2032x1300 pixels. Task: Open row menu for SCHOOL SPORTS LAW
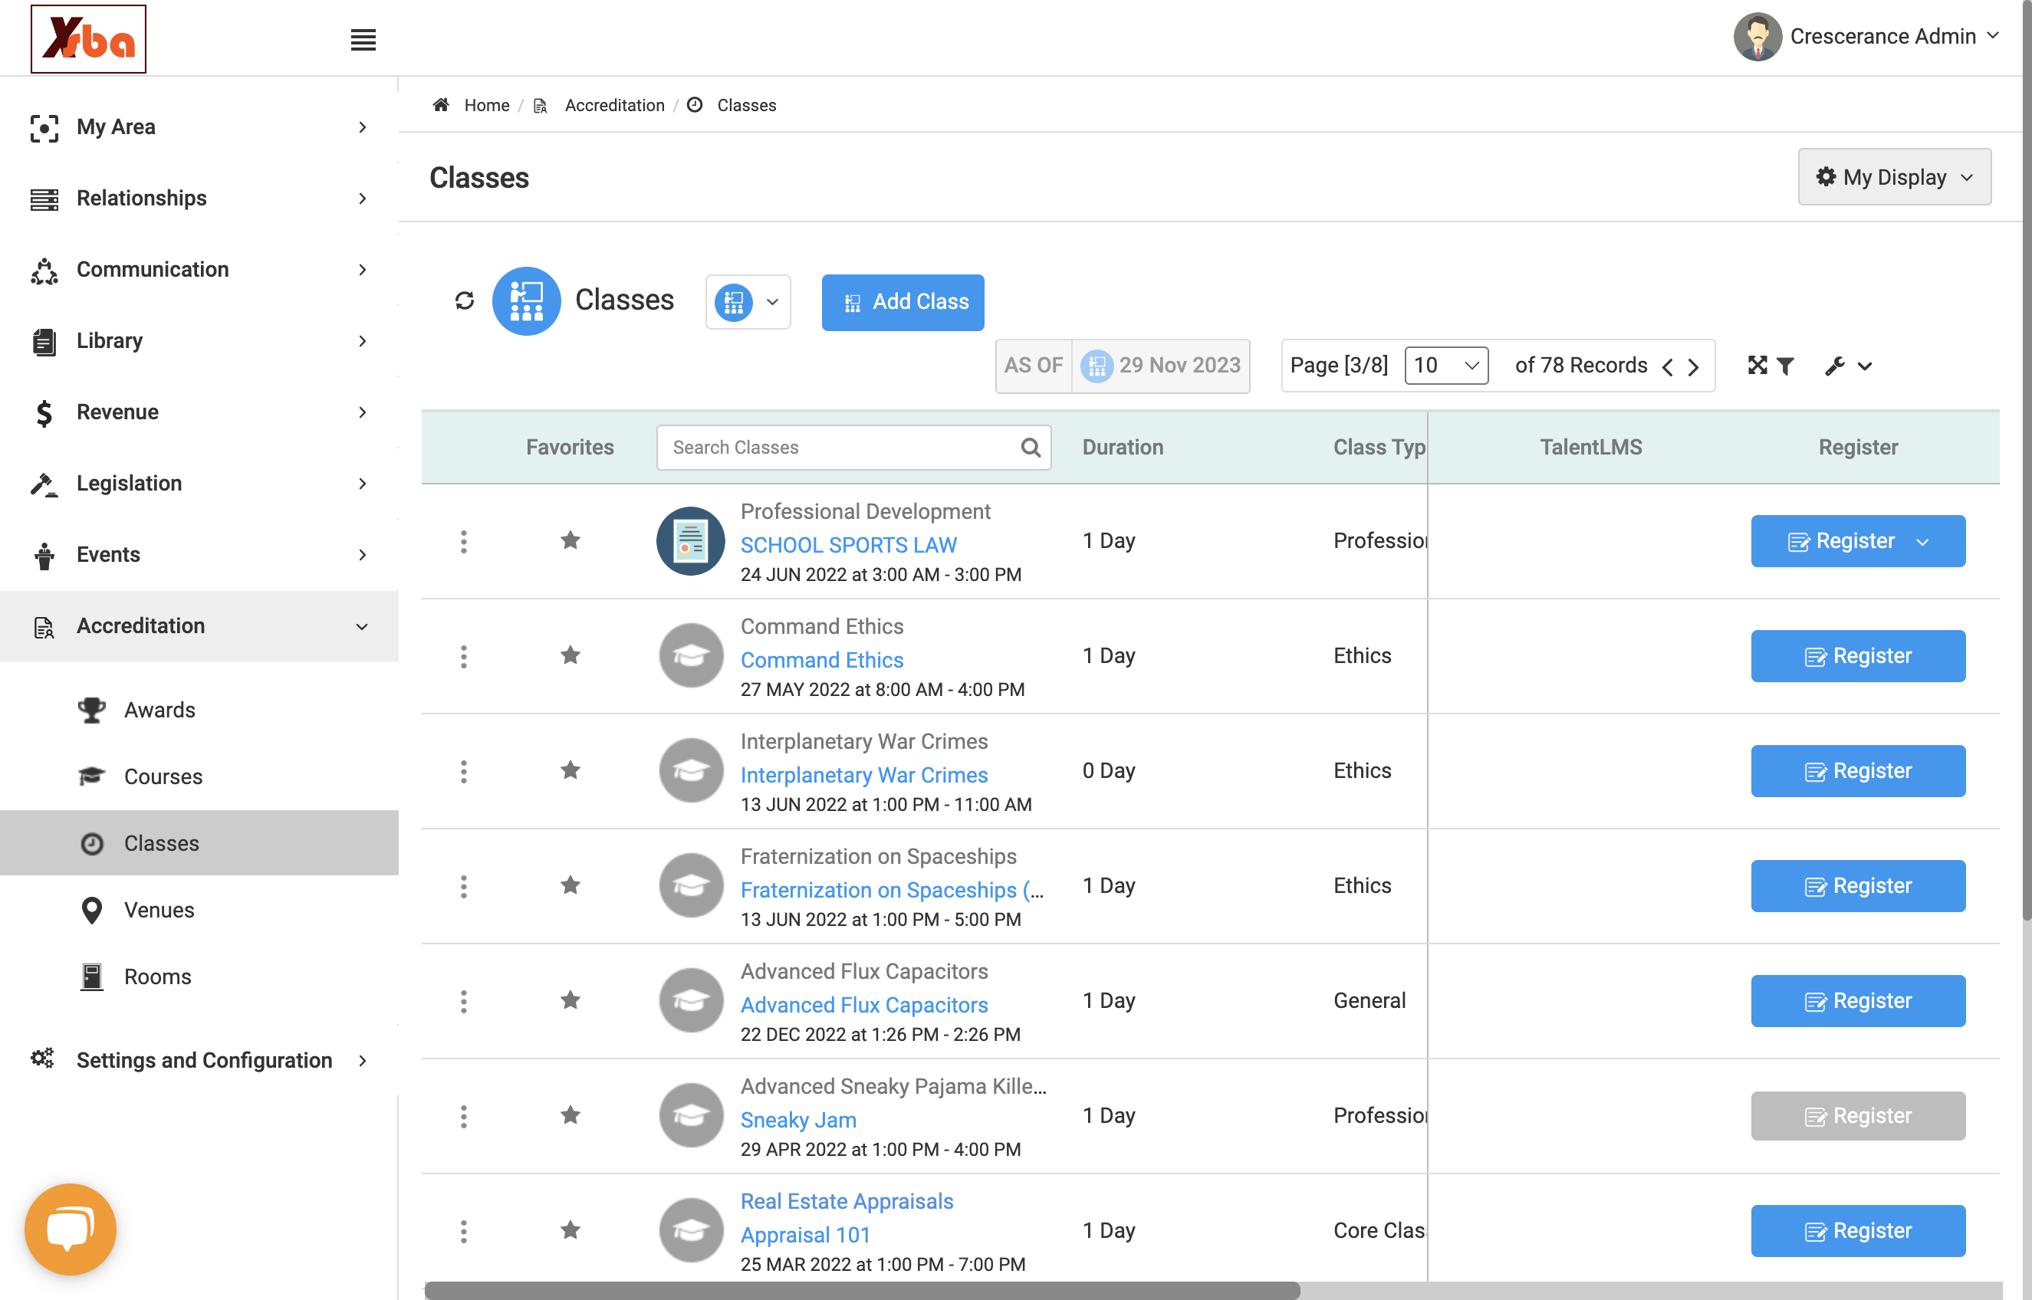click(x=463, y=541)
